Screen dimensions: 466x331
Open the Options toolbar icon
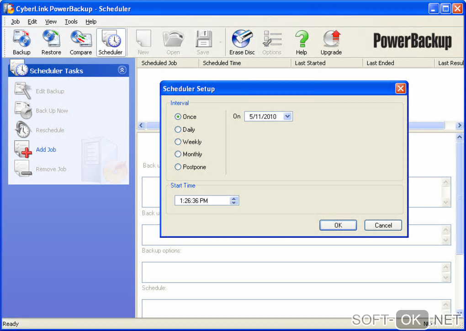tap(272, 42)
